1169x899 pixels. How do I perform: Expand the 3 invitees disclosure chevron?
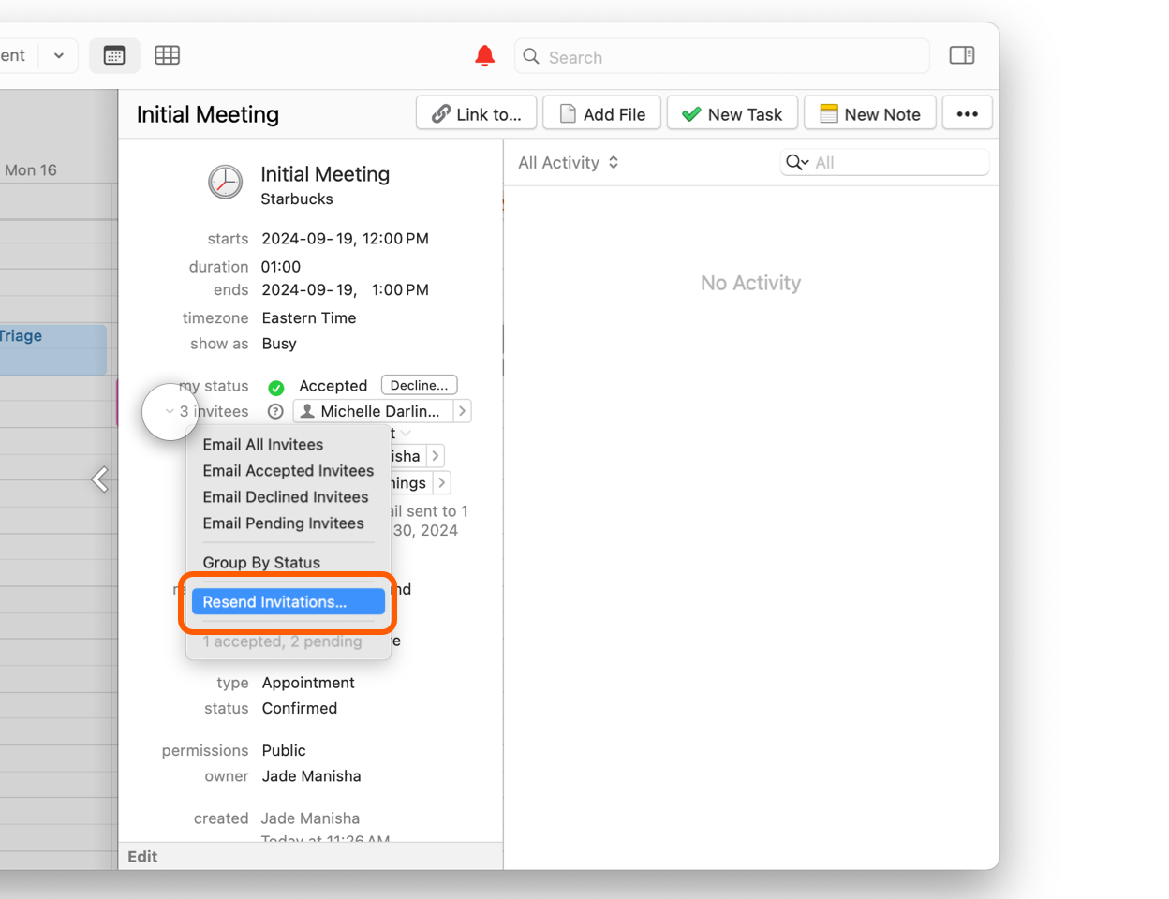170,412
